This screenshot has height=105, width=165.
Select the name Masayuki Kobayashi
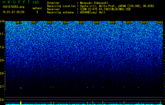coord(94,3)
